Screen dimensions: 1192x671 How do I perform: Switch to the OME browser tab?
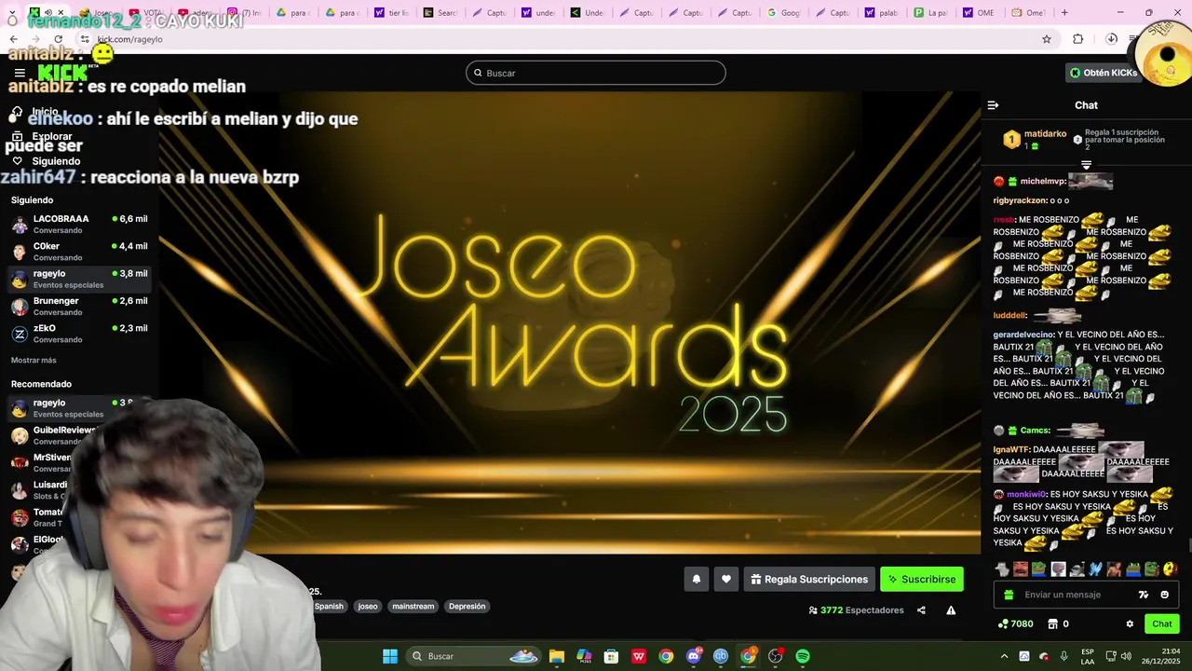pos(979,13)
